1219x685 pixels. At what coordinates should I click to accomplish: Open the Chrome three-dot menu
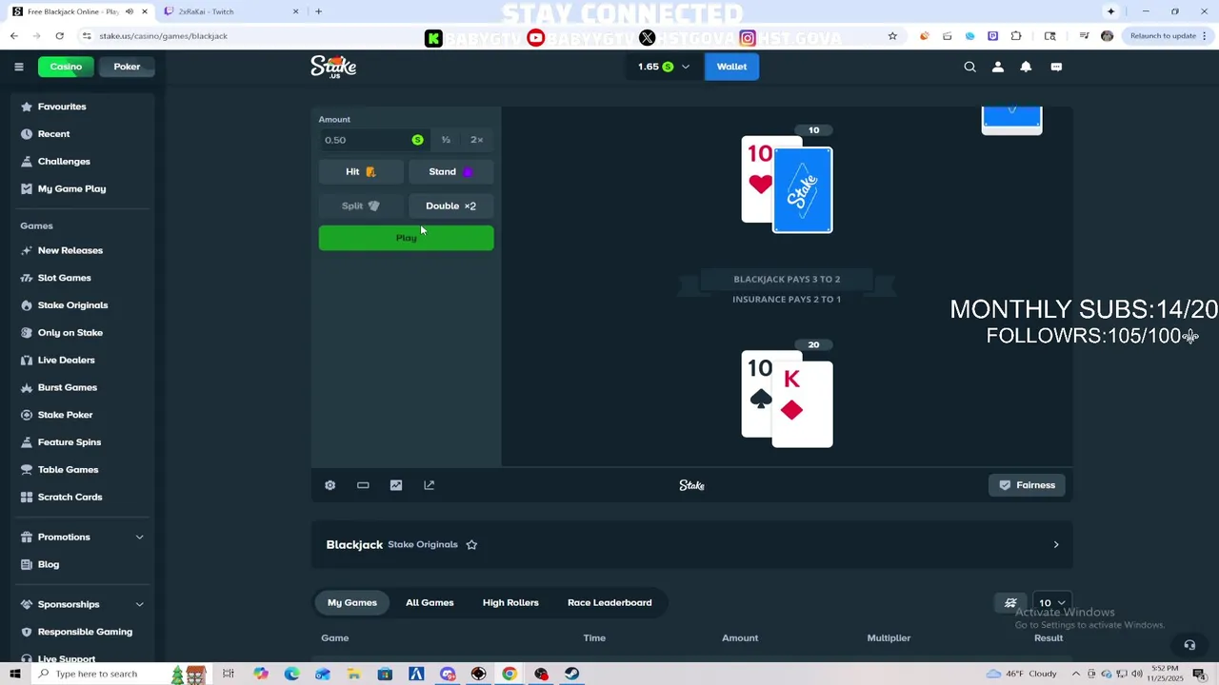point(1204,36)
